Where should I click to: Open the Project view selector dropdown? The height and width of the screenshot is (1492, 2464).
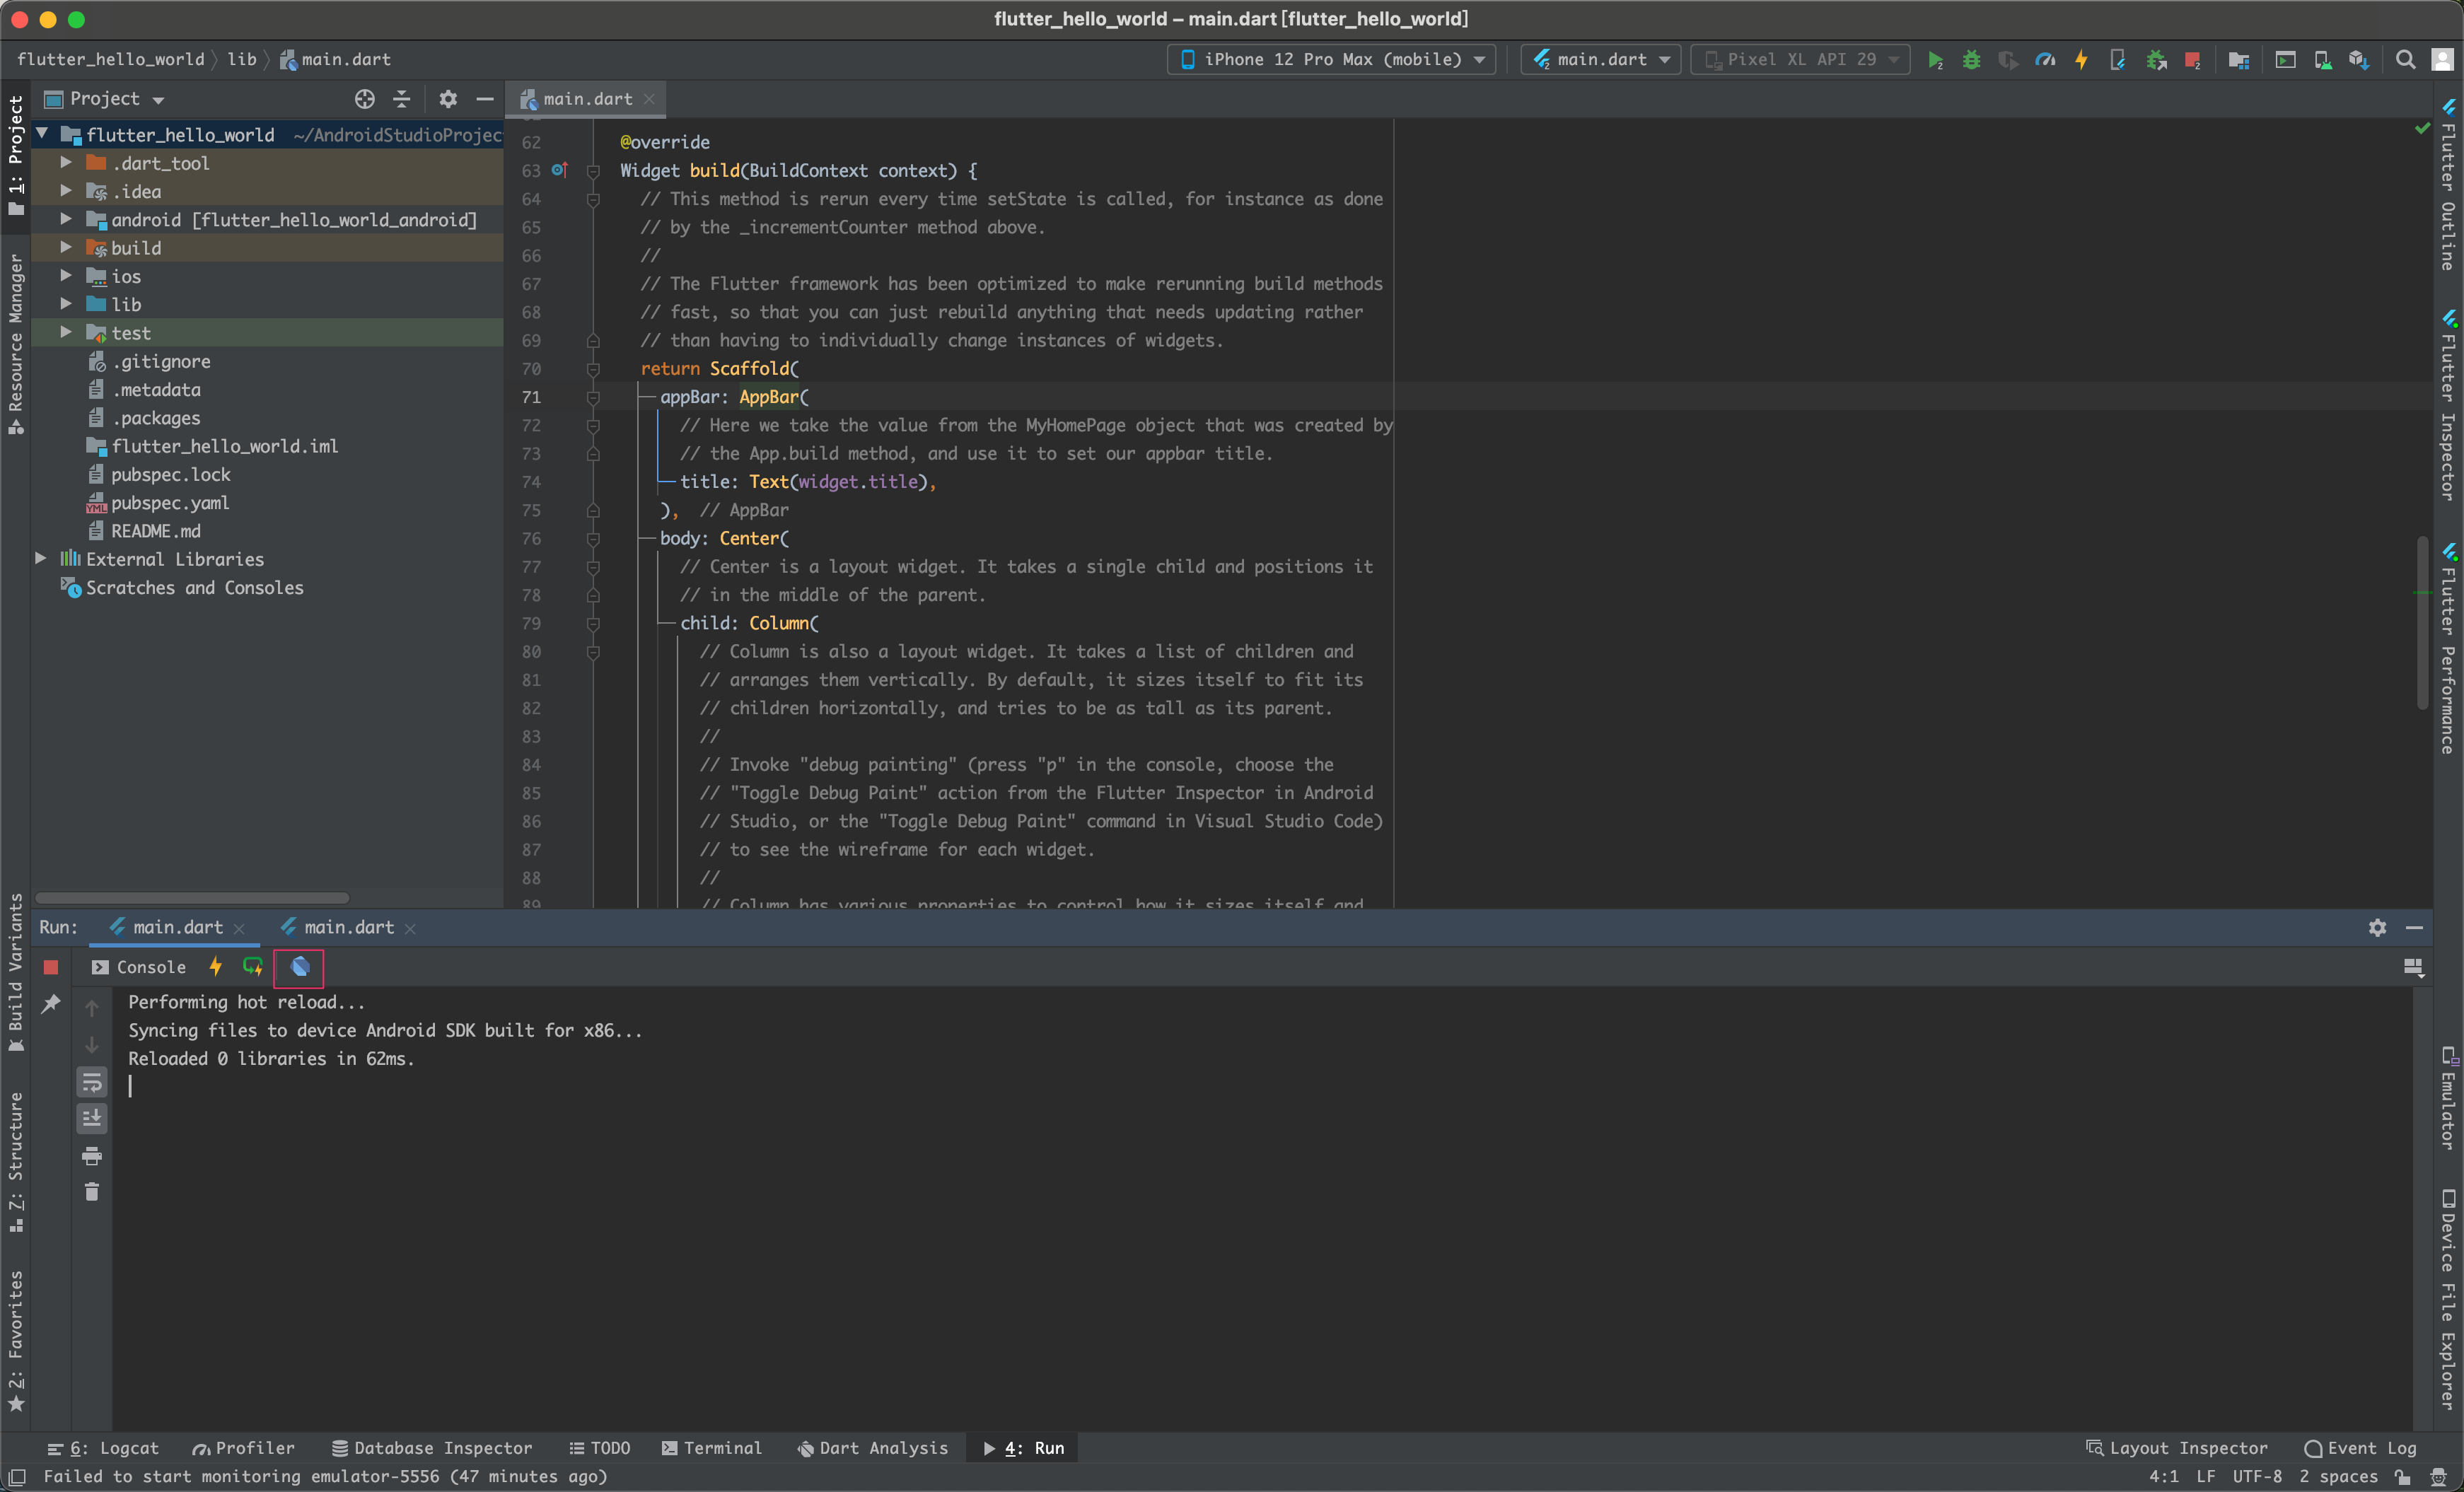105,99
